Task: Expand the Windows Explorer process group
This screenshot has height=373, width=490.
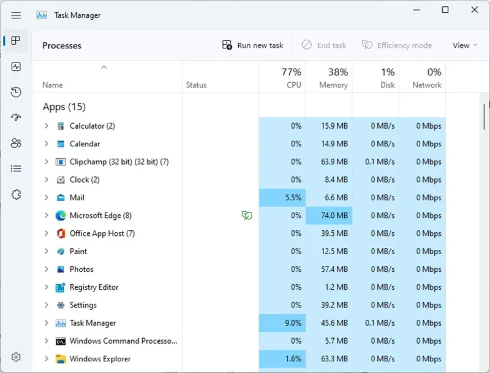Action: pyautogui.click(x=46, y=359)
